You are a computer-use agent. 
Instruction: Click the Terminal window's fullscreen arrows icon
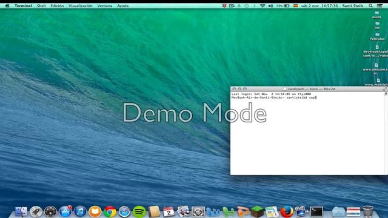pos(385,89)
